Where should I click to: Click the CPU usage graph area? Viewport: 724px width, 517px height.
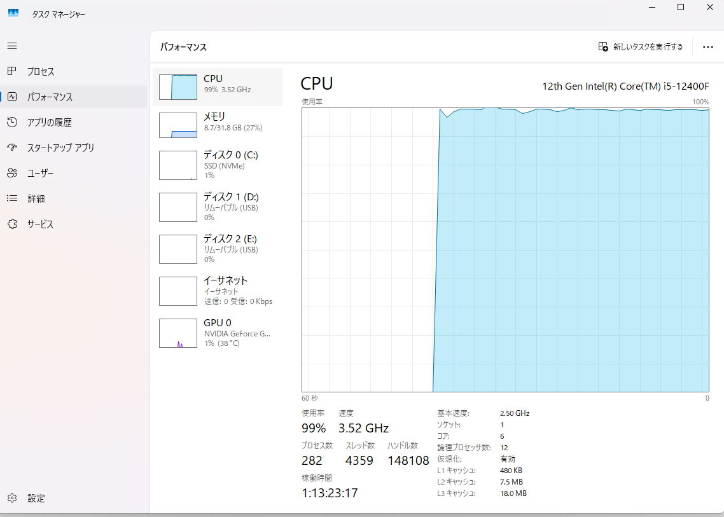point(505,249)
